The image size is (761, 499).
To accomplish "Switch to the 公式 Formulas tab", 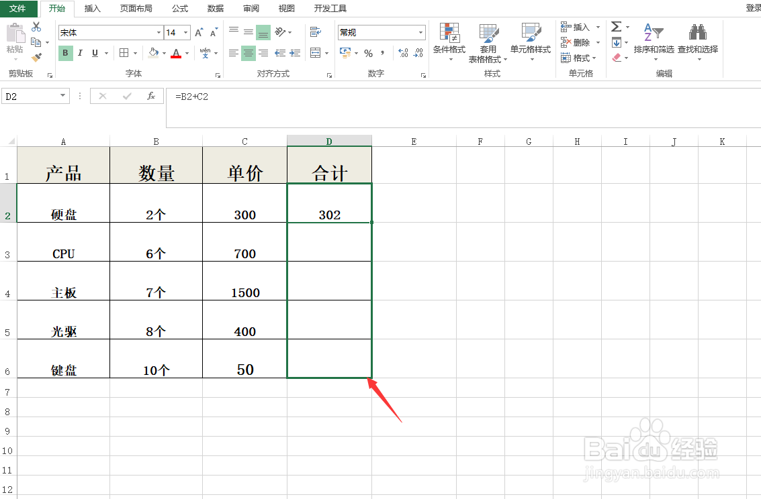I will tap(179, 8).
